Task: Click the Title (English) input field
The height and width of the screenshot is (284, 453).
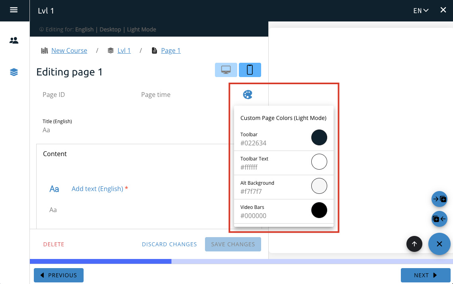Action: 131,130
